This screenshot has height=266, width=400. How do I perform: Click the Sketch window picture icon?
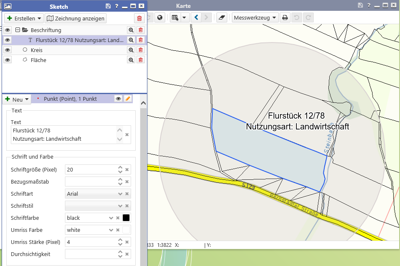[7, 6]
